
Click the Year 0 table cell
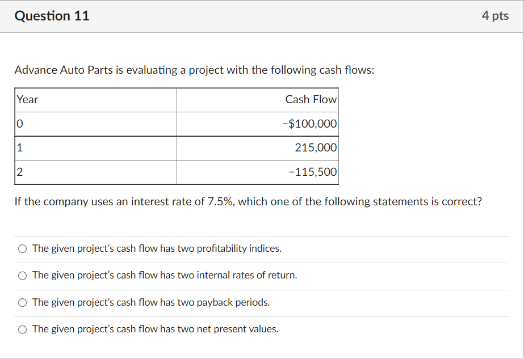96,124
